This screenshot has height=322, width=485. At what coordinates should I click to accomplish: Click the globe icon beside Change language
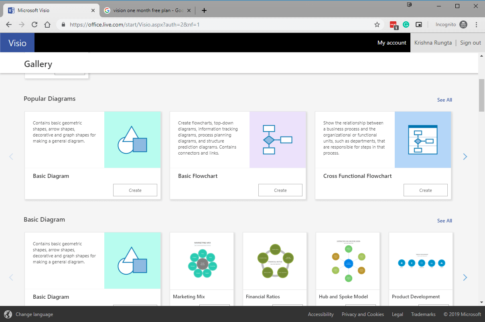click(x=8, y=314)
